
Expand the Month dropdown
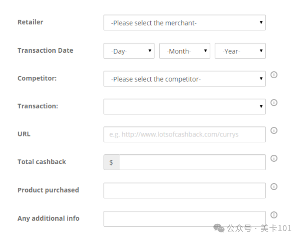tap(184, 51)
